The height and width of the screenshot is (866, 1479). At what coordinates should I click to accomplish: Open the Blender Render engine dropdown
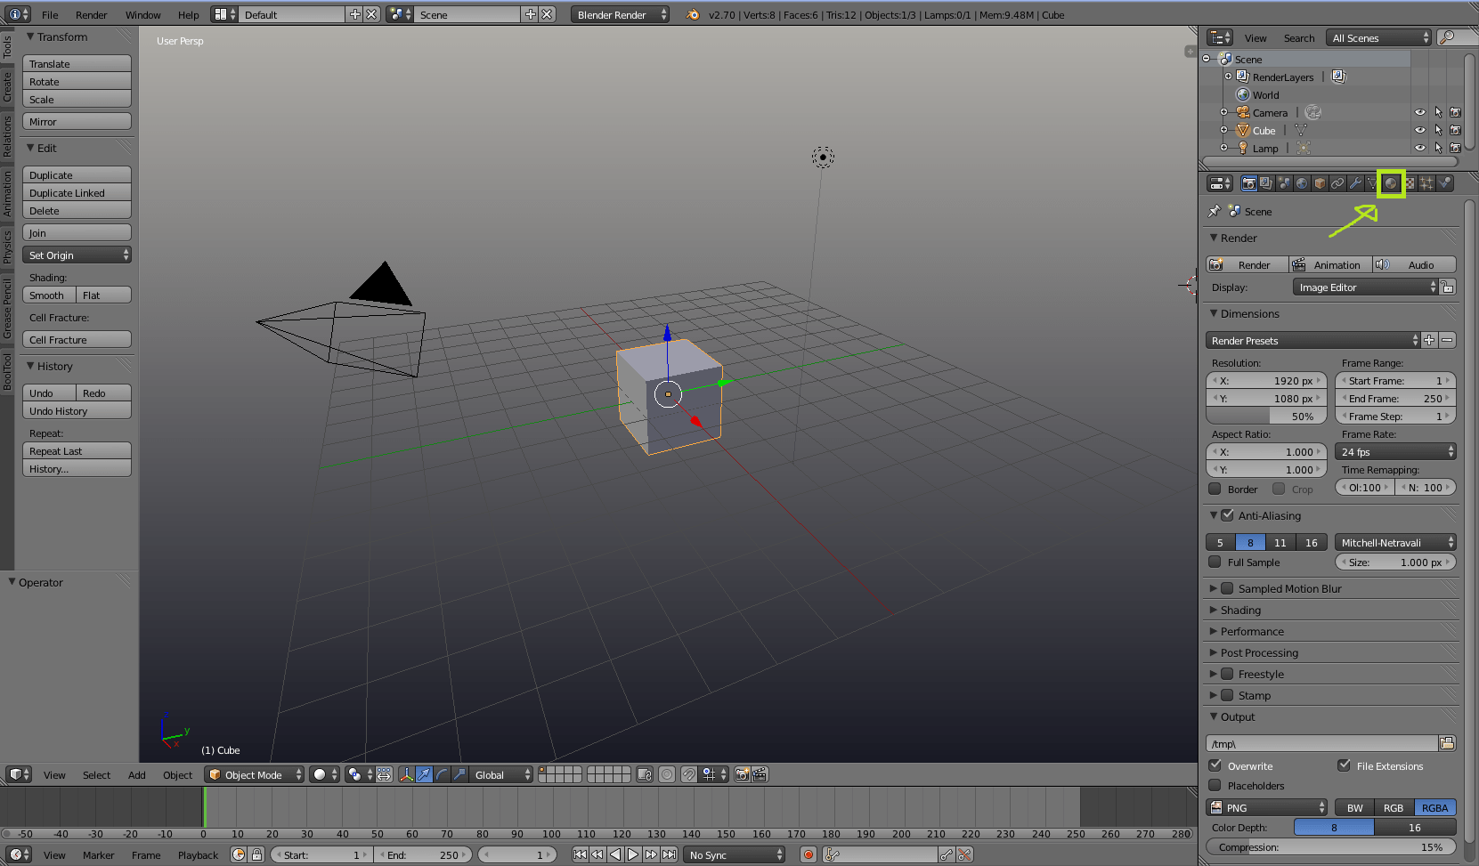tap(620, 14)
